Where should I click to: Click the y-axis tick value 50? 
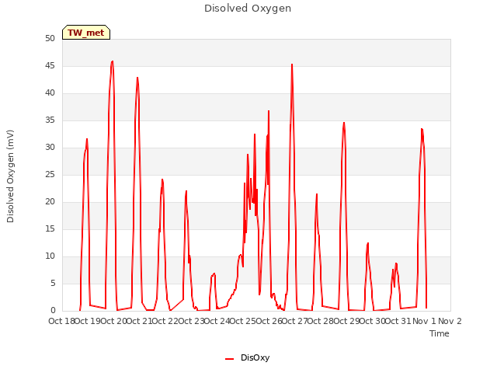click(x=50, y=39)
